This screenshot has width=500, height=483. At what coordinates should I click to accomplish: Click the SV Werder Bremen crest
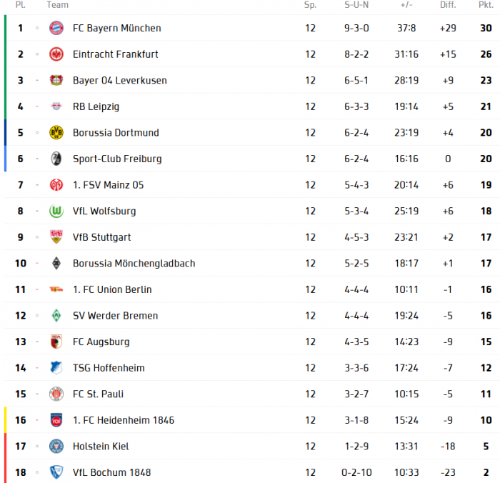click(x=56, y=316)
